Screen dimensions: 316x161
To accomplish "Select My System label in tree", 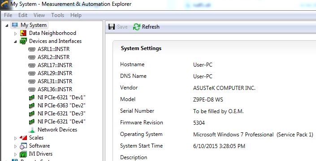I will coord(34,25).
